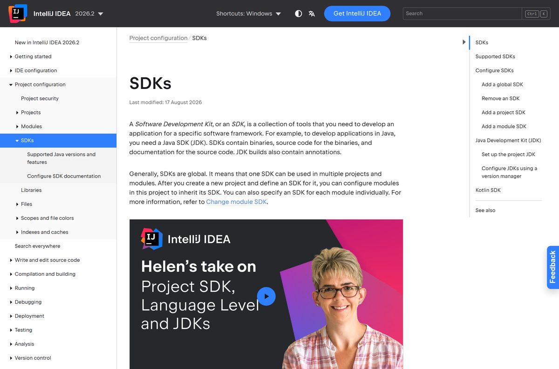Image resolution: width=559 pixels, height=369 pixels.
Task: Collapse the SDKs tree node
Action: [x=17, y=140]
